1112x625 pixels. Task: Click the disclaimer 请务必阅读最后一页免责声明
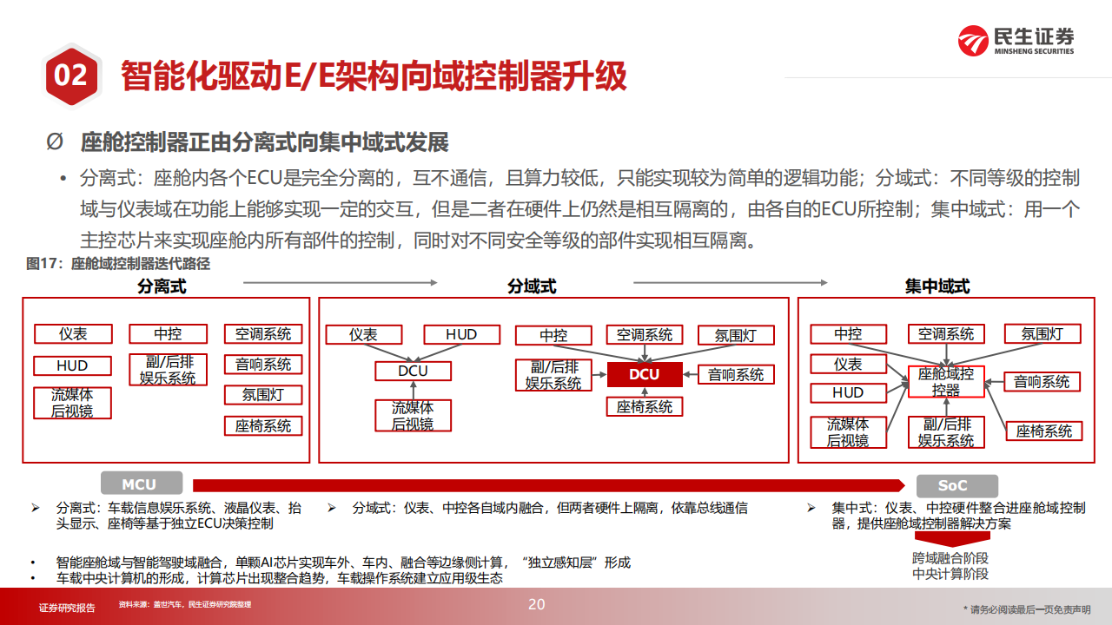click(x=1027, y=609)
